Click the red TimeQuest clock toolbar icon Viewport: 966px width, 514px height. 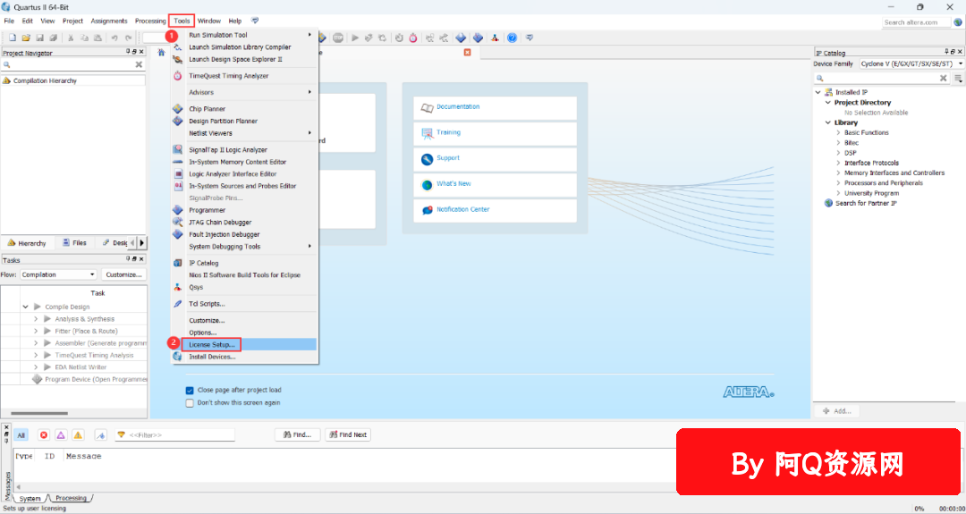point(412,38)
